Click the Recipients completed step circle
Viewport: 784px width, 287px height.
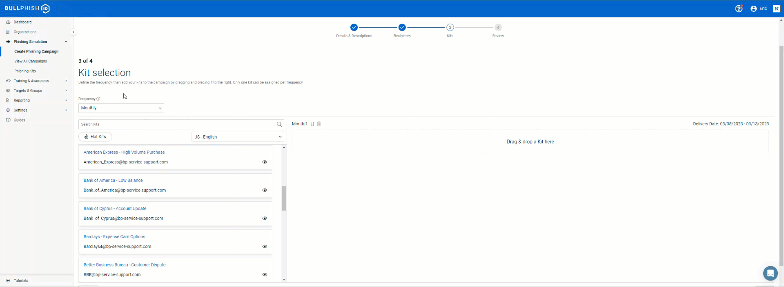coord(402,27)
